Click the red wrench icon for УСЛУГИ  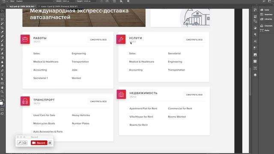(121, 39)
